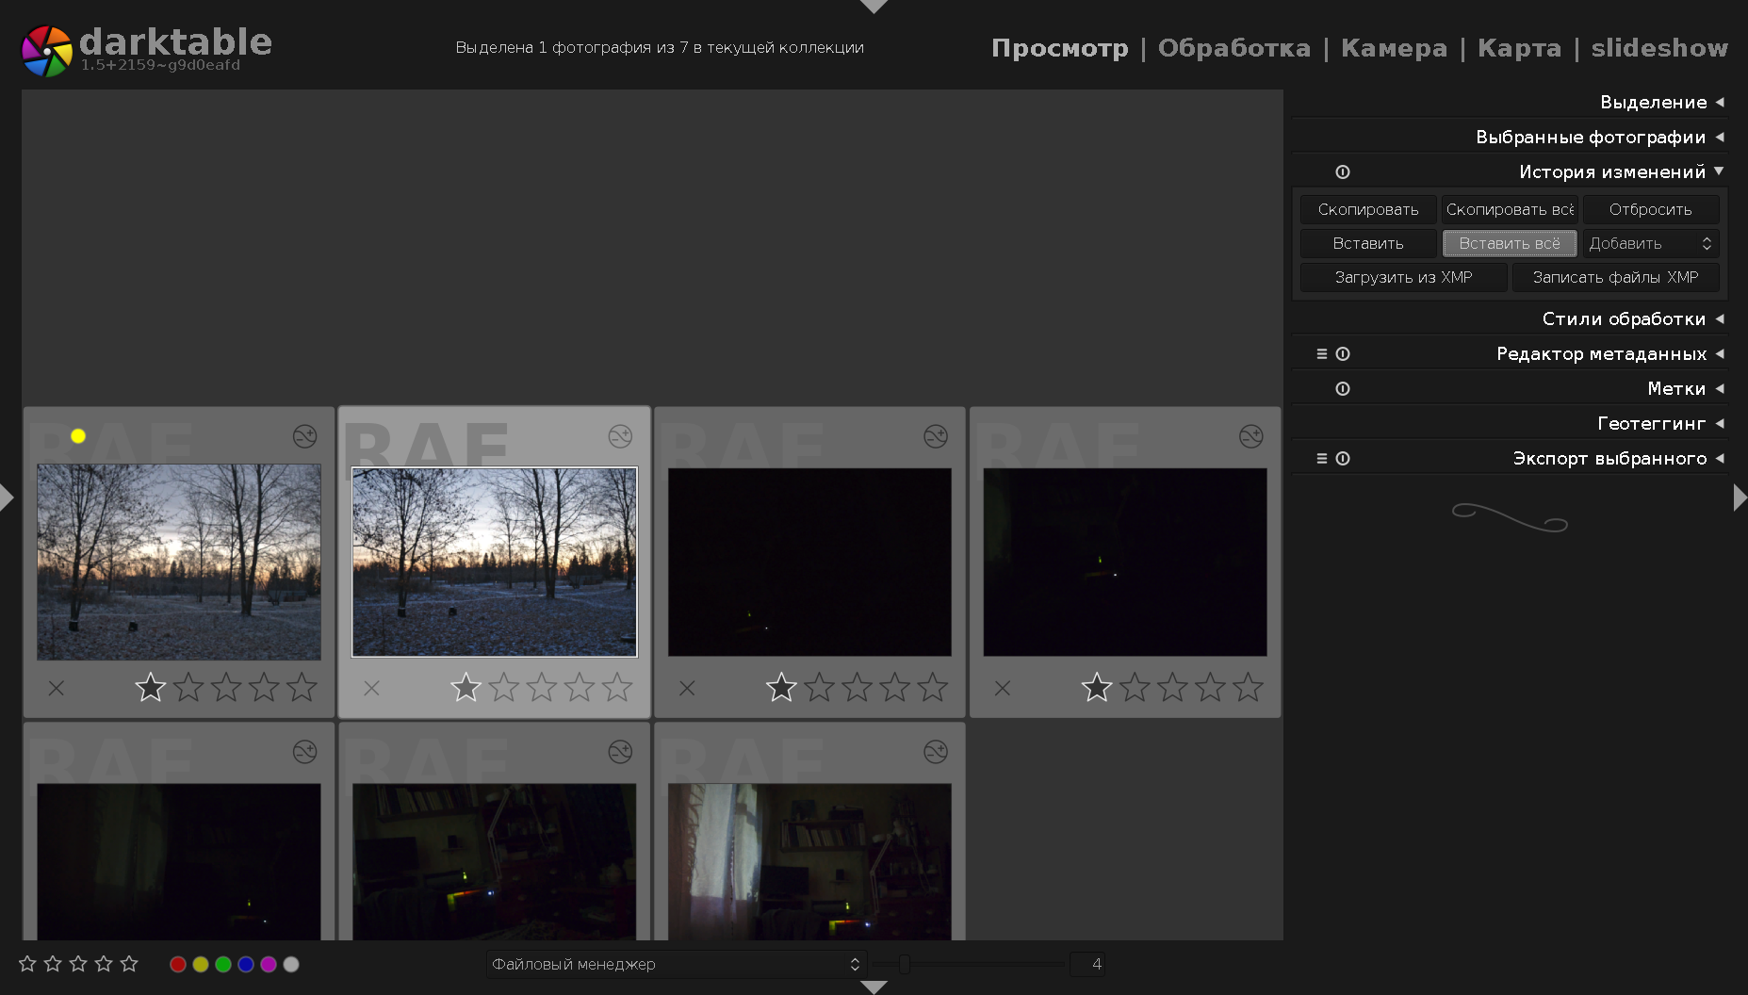The height and width of the screenshot is (995, 1748).
Task: Apply green color label
Action: [223, 964]
